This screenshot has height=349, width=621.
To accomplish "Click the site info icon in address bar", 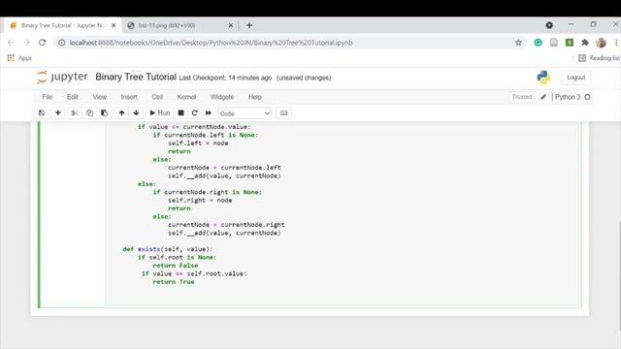I will point(62,43).
